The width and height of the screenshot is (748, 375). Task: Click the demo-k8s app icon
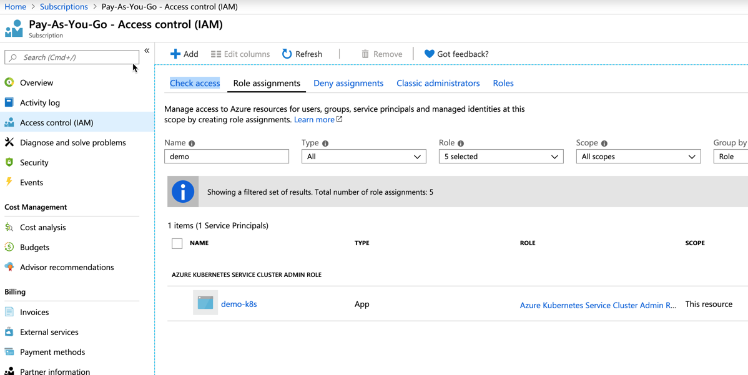(205, 303)
